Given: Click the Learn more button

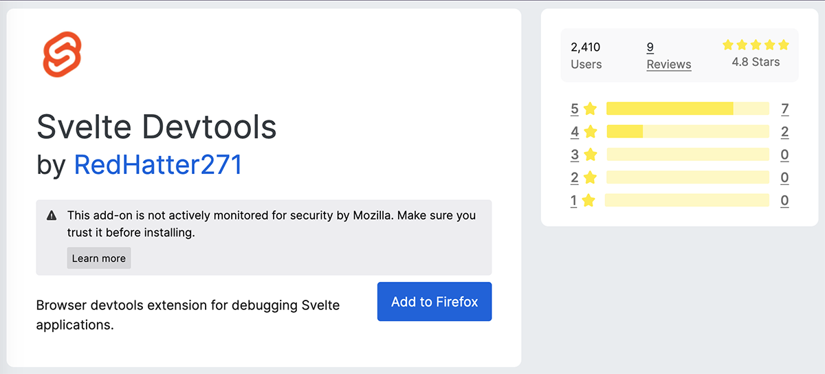Looking at the screenshot, I should (x=99, y=258).
